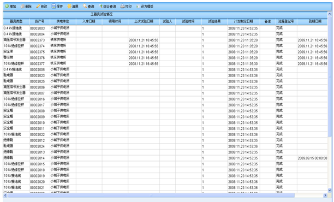Click the vertical scrollbar up arrow
Viewport: 334px width, 202px height.
(330, 14)
